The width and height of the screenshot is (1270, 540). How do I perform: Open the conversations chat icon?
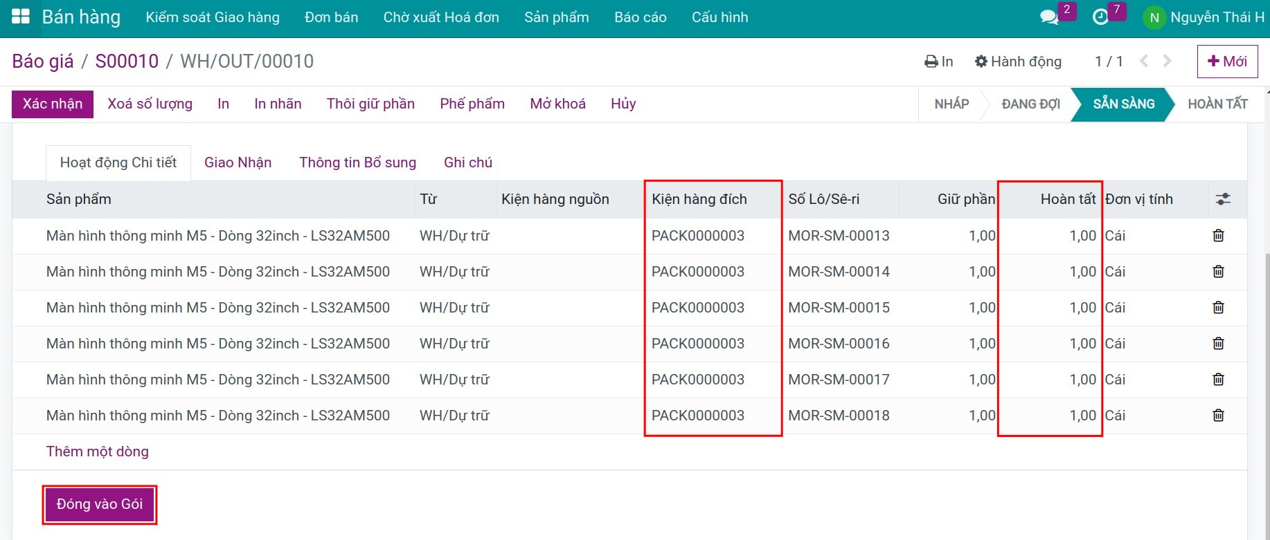1050,17
